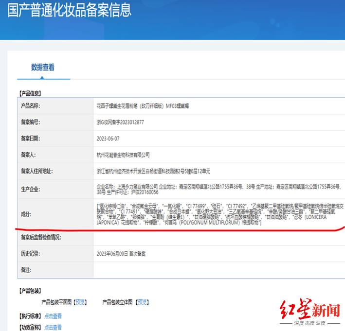Click the 产品包装 section heading

coord(30,291)
